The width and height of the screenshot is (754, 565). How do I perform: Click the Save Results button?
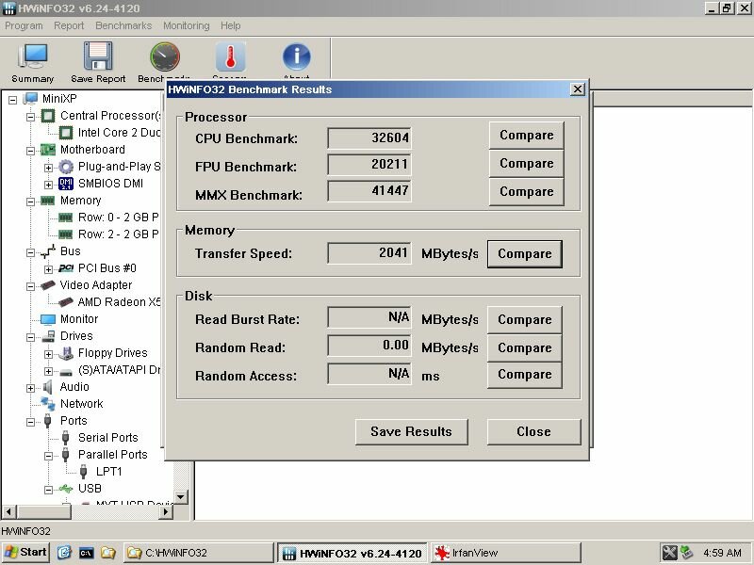[x=411, y=432]
